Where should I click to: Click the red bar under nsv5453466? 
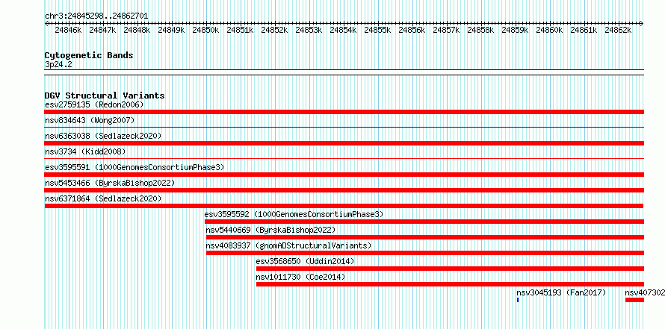point(344,190)
